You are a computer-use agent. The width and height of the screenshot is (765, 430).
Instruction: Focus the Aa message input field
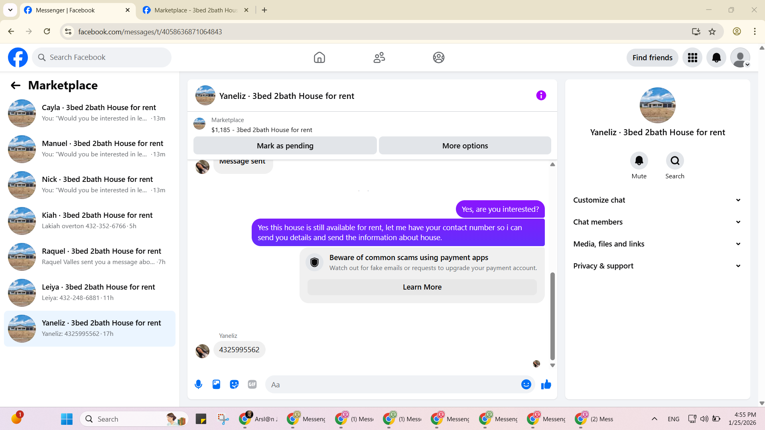(x=393, y=385)
